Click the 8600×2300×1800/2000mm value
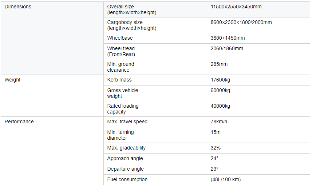The width and height of the screenshot is (312, 187). tap(241, 22)
